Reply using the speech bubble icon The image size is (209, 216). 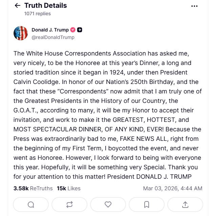point(31,204)
